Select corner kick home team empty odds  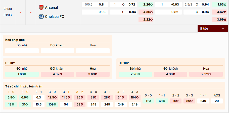point(22,51)
